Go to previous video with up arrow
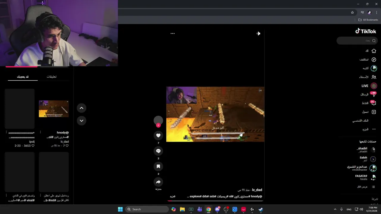The height and width of the screenshot is (214, 381). [x=82, y=108]
